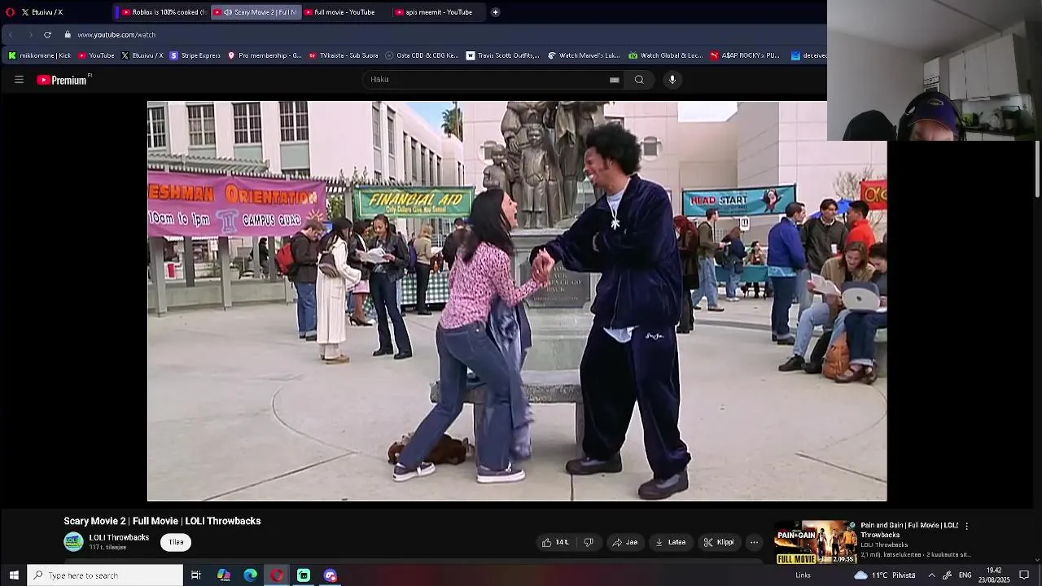The width and height of the screenshot is (1042, 586).
Task: Open options menu for Pain and Gain suggestion
Action: click(967, 527)
